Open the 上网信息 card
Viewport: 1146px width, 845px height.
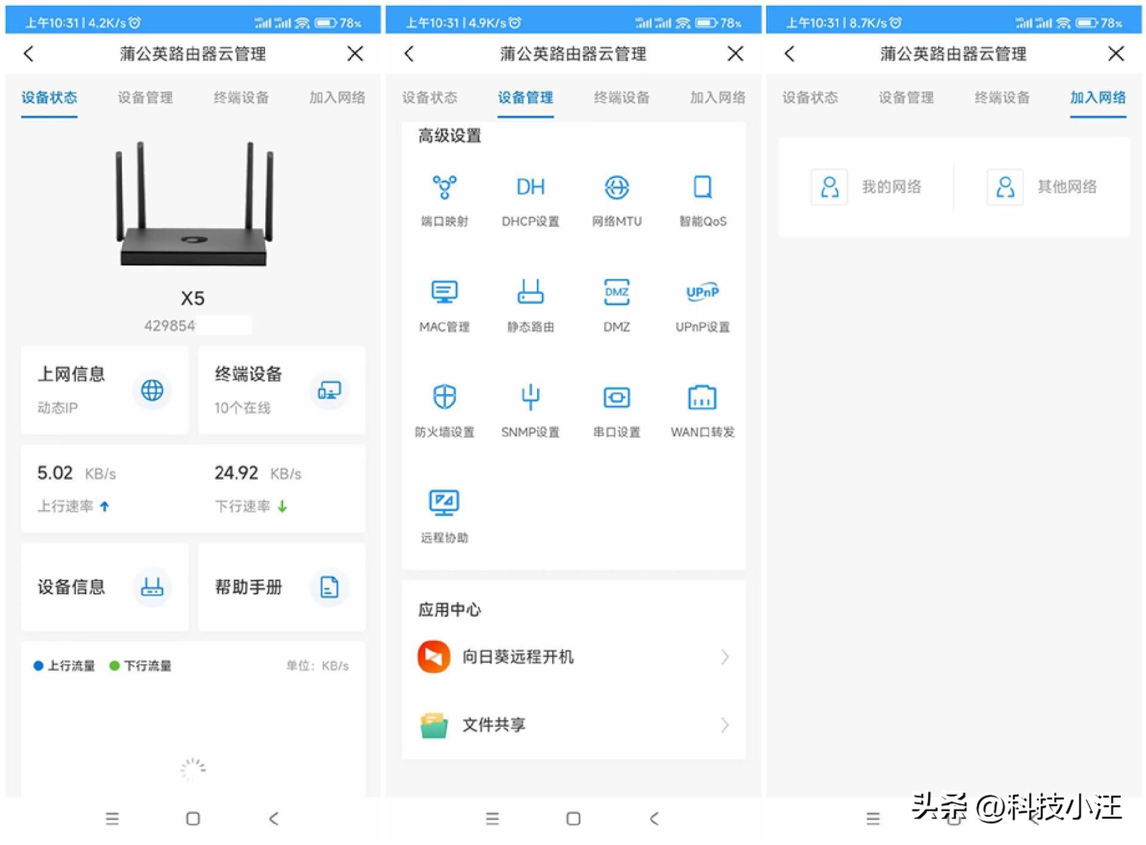click(x=104, y=390)
